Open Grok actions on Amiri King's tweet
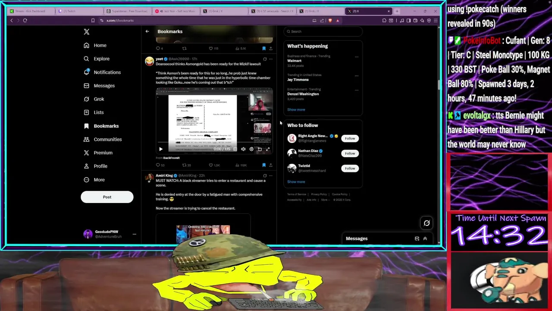 [x=265, y=176]
